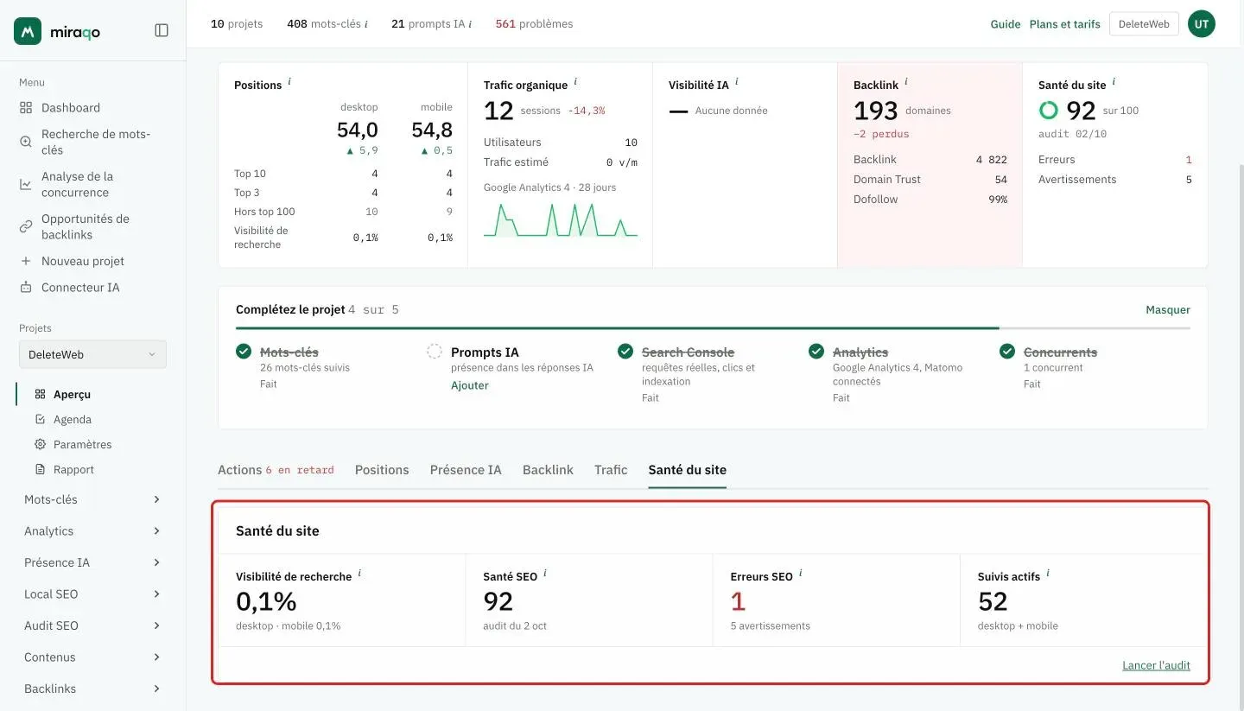The height and width of the screenshot is (711, 1244).
Task: Click the empty Prompts IA step circle
Action: click(435, 352)
